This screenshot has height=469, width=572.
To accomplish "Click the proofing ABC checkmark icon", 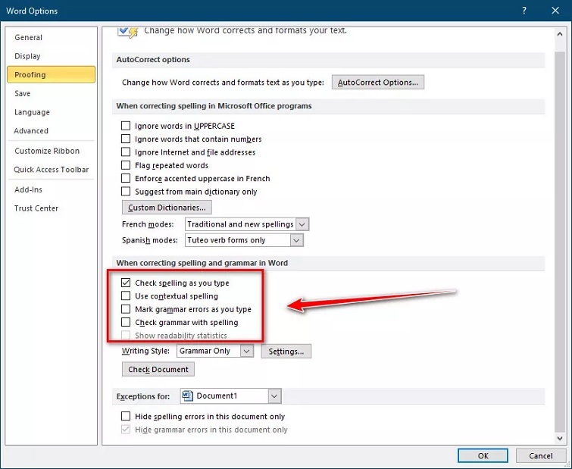I will (x=127, y=32).
